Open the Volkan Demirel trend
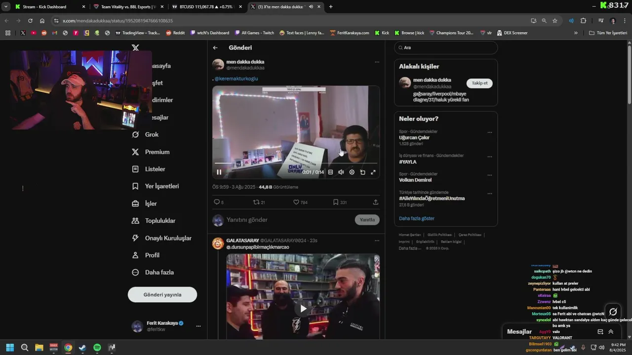The height and width of the screenshot is (355, 632). 415,180
